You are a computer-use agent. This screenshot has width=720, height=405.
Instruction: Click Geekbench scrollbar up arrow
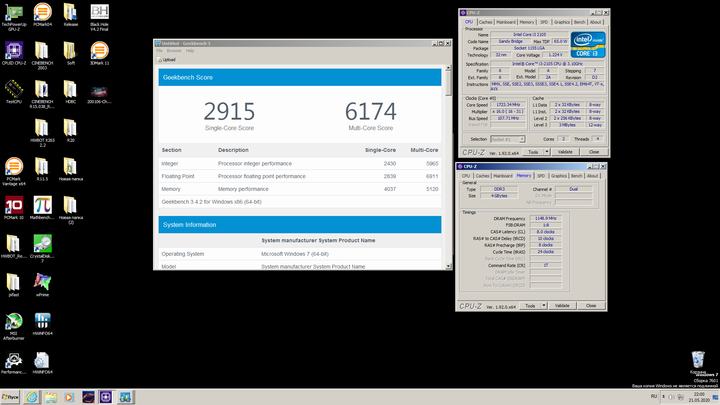point(448,68)
